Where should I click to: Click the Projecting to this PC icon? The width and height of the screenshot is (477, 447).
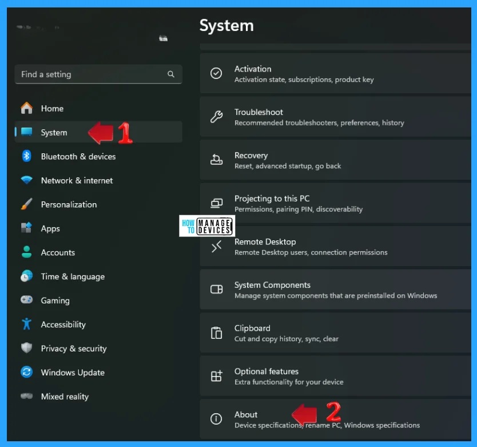click(217, 203)
